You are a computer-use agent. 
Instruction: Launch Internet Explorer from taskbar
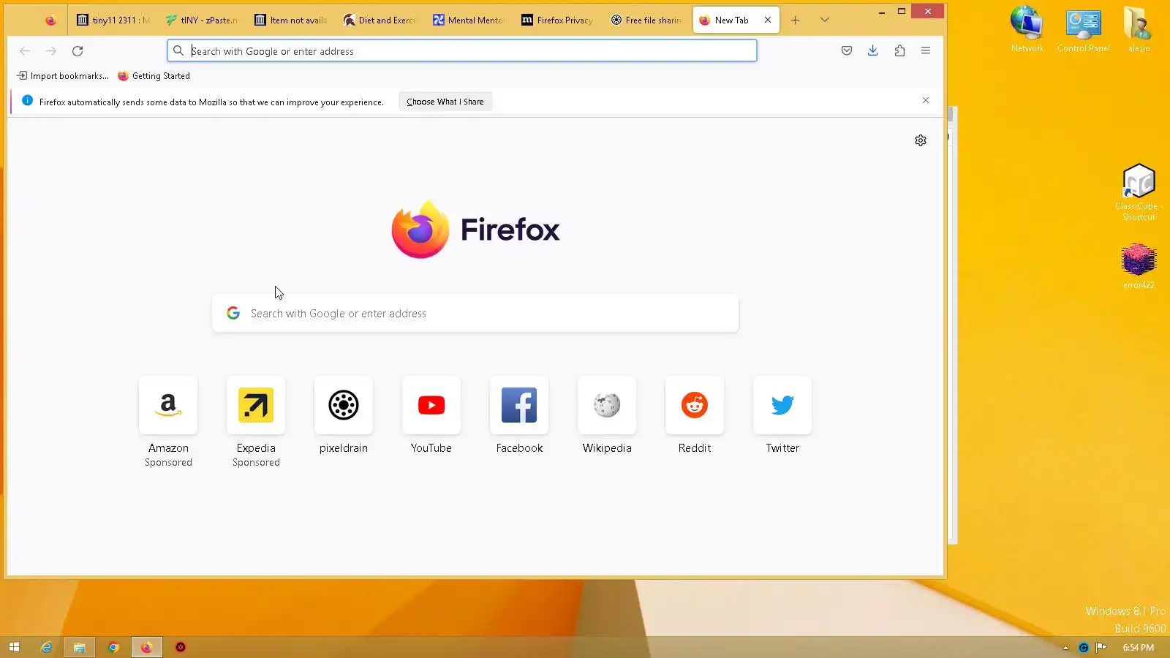[x=46, y=647]
